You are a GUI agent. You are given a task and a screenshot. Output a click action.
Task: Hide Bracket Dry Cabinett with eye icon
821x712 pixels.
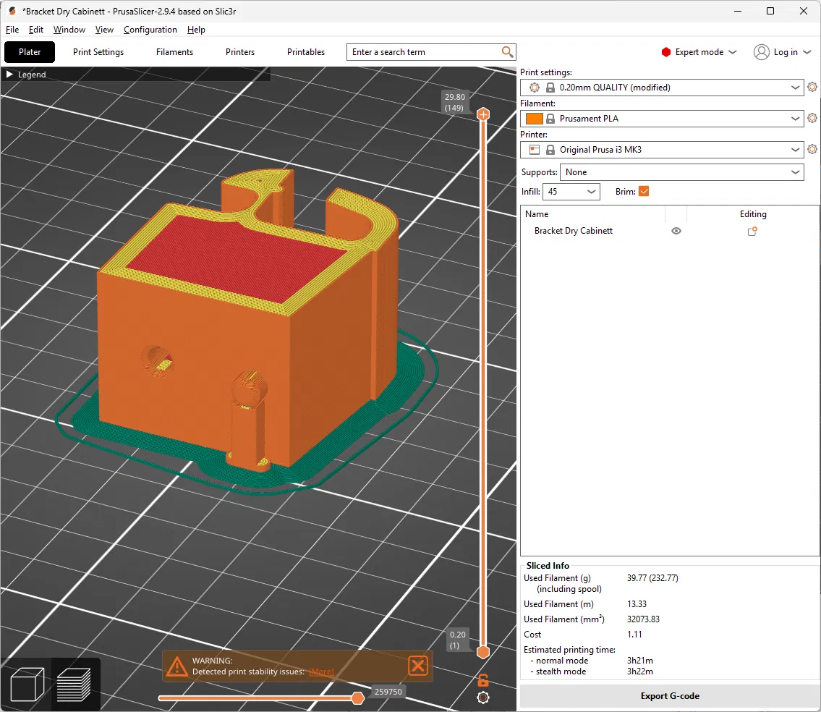[676, 231]
